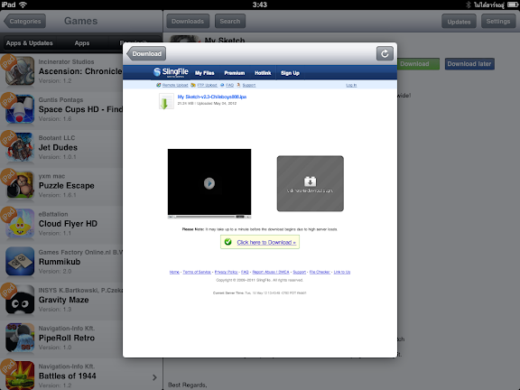The width and height of the screenshot is (520, 390).
Task: Tap the Downloads button in the top bar
Action: [x=188, y=22]
